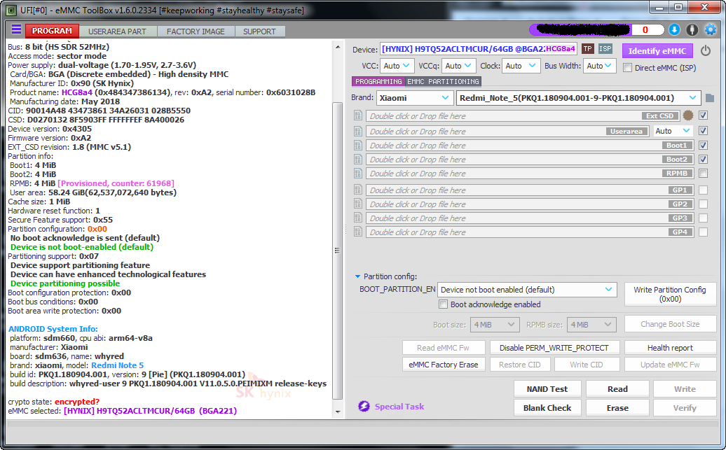The height and width of the screenshot is (450, 726).
Task: Enable Direct eMMC (ISP) checkbox
Action: click(628, 68)
